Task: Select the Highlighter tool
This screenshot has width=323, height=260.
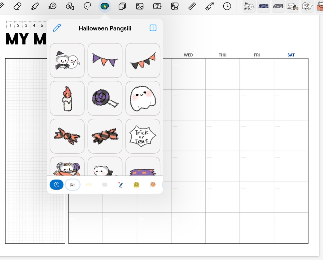Action: [x=35, y=6]
